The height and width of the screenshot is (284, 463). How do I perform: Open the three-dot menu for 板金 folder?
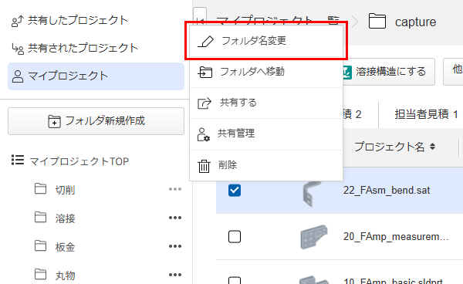pyautogui.click(x=175, y=246)
